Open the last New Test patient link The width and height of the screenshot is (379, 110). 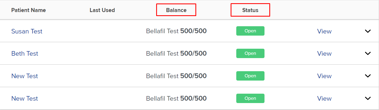point(24,98)
